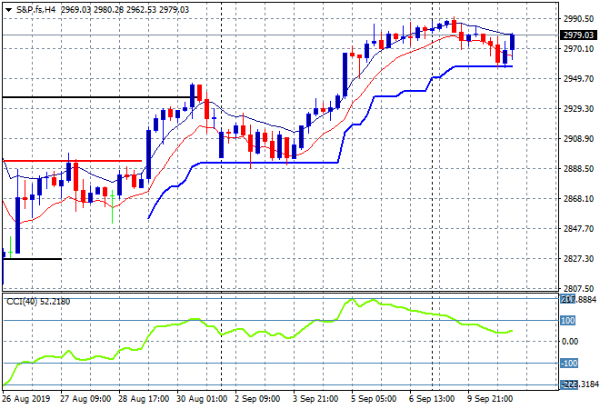
Task: Select the S&P.fs,H4 chart title text
Action: pos(36,10)
